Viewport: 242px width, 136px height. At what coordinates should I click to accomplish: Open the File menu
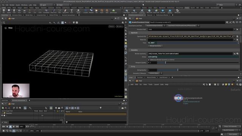point(3,5)
